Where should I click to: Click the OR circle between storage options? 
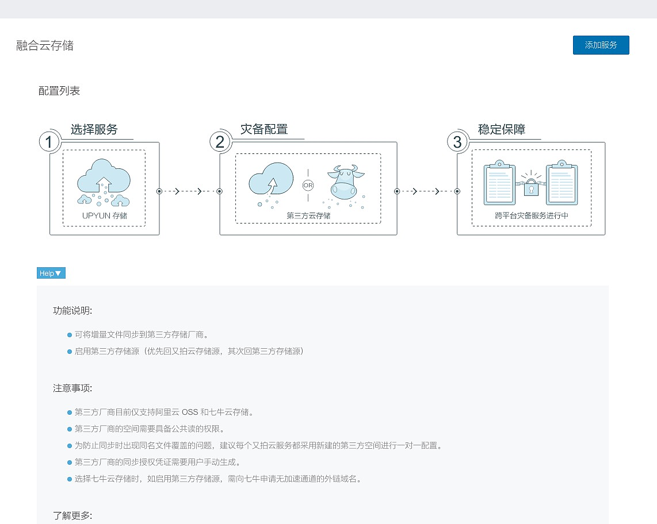[308, 186]
